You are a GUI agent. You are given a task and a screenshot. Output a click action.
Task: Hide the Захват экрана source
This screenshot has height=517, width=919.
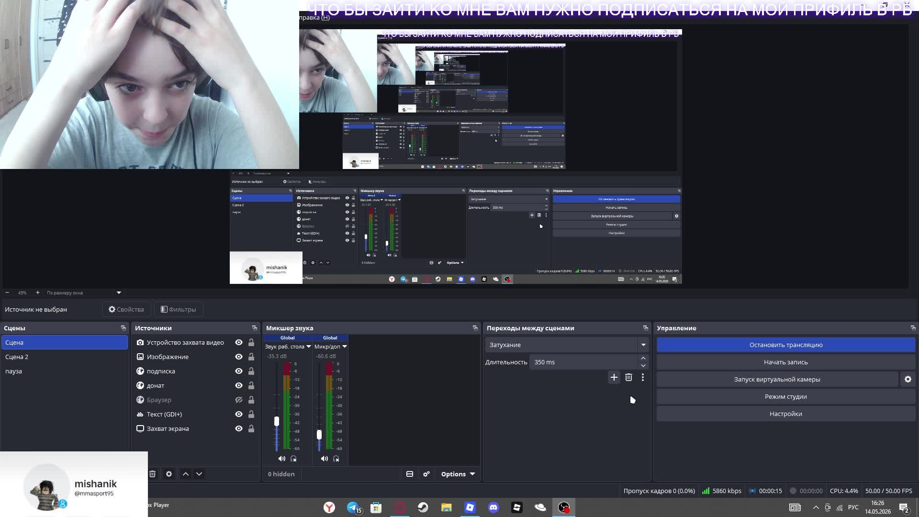point(238,428)
